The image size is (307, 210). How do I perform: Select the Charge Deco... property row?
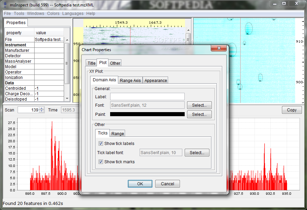pyautogui.click(x=34, y=94)
